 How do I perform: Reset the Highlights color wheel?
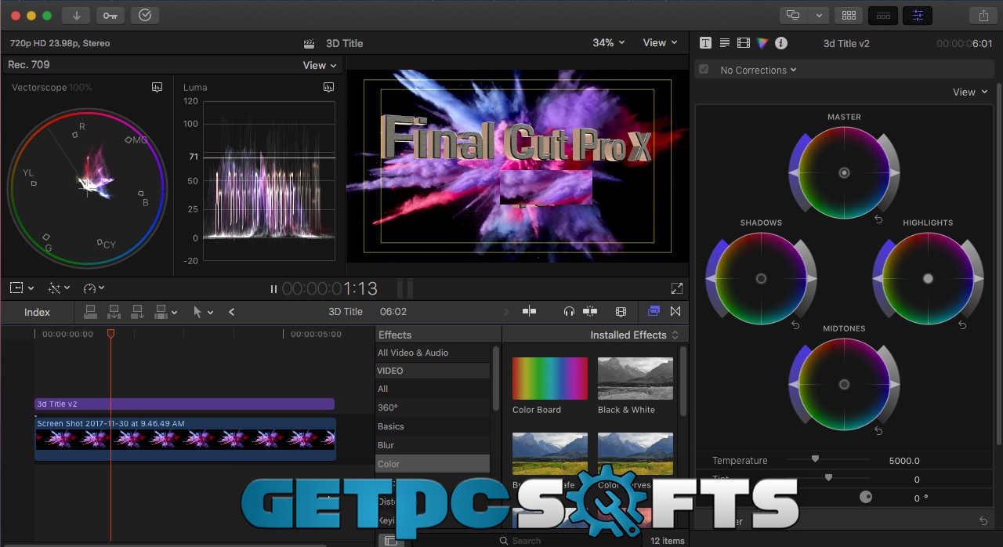962,325
